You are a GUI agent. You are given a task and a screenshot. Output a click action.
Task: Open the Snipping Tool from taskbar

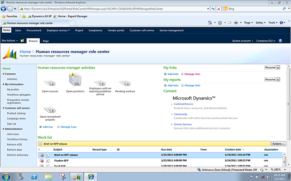[62, 177]
